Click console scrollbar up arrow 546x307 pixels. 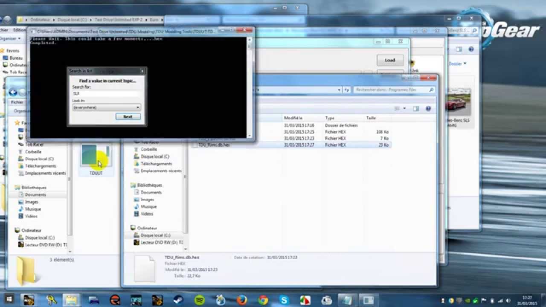250,40
